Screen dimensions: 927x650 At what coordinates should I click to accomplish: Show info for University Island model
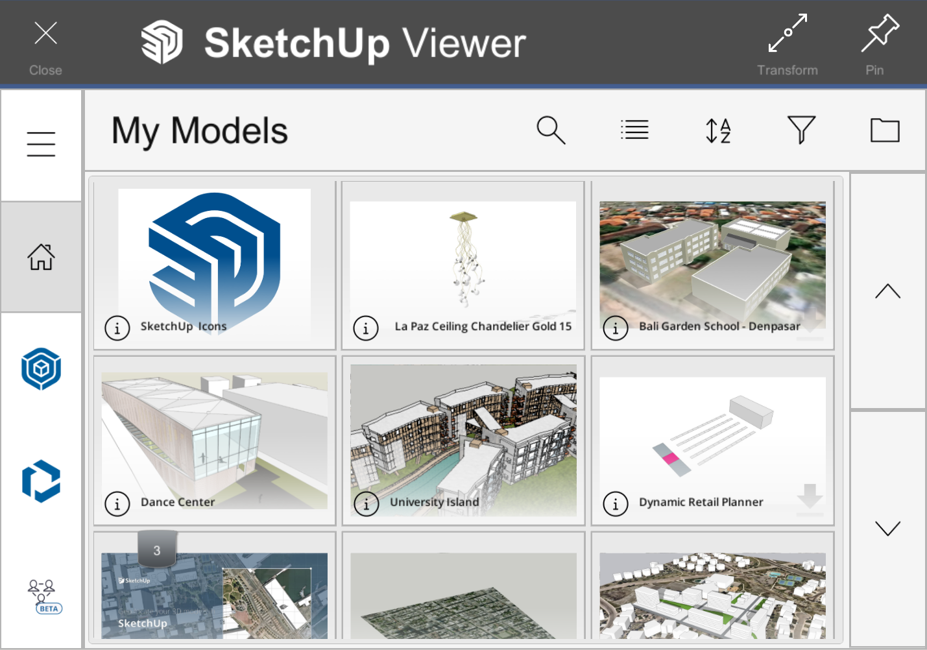coord(367,503)
